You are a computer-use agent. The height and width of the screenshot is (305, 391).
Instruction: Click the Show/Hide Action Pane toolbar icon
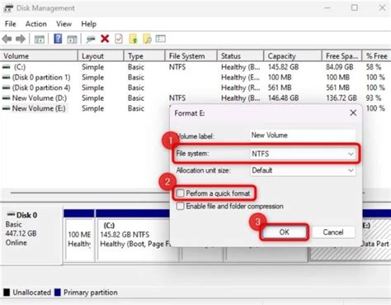(x=72, y=39)
